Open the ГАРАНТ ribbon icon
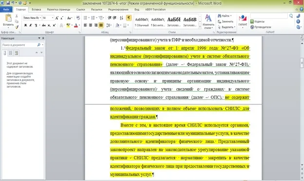The width and height of the screenshot is (304, 181). 243,21
